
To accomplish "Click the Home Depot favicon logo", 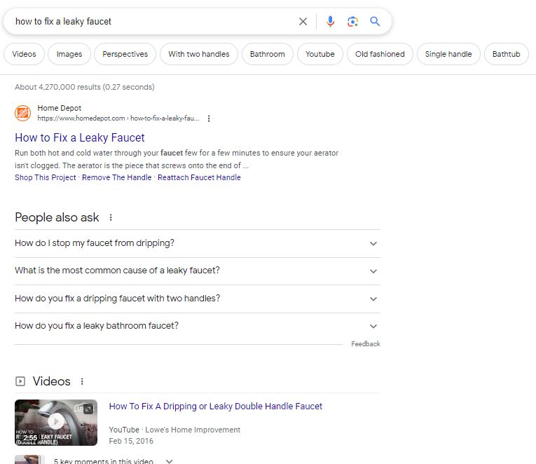I will click(x=23, y=113).
